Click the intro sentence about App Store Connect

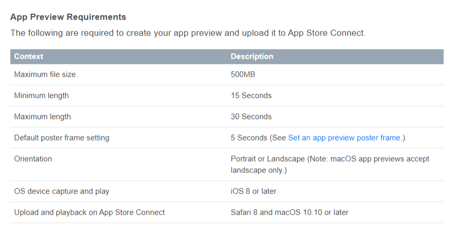pyautogui.click(x=188, y=33)
